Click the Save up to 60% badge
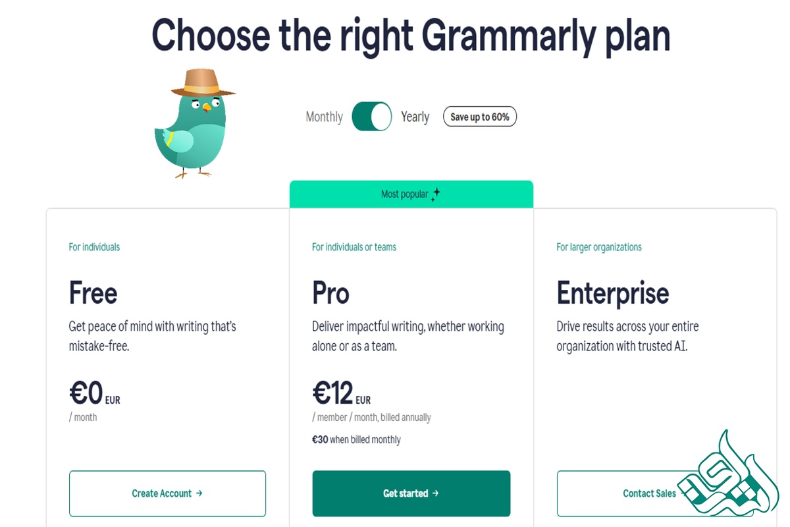Image resolution: width=790 pixels, height=527 pixels. click(x=480, y=117)
